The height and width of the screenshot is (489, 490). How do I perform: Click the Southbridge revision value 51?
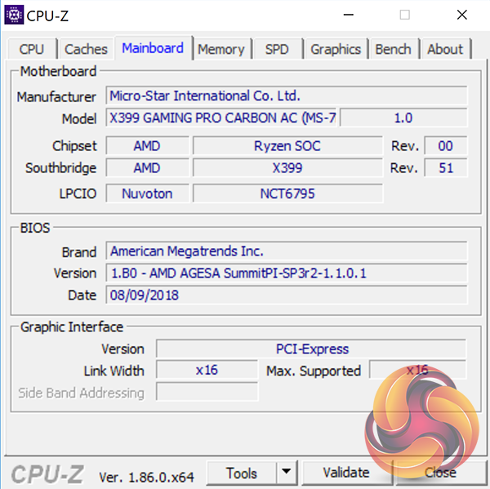(446, 168)
